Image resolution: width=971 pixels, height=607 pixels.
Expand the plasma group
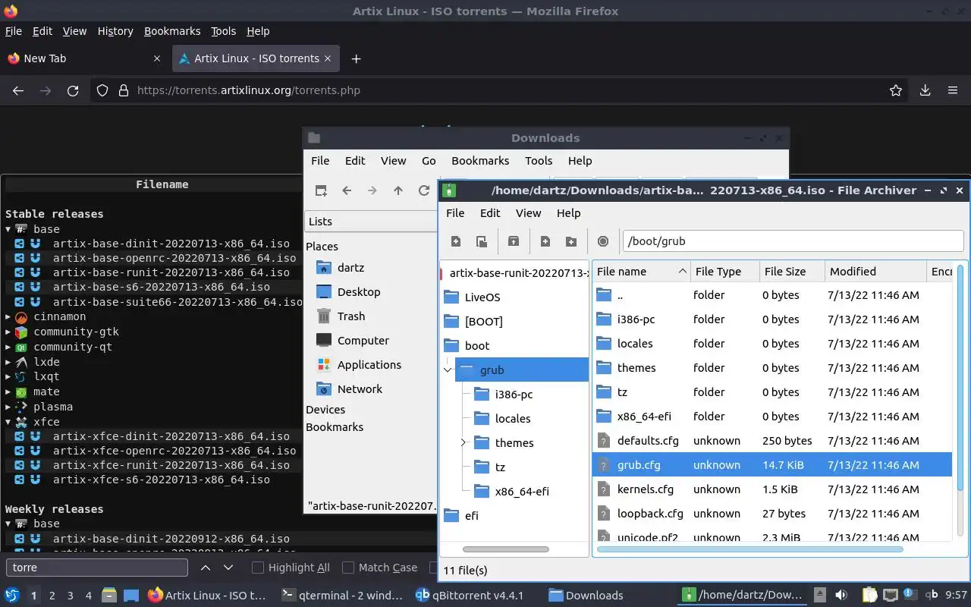click(x=8, y=407)
